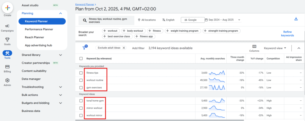Viewport: 305px width, 121px height.
Task: Click Refine keywords link
Action: (287, 34)
